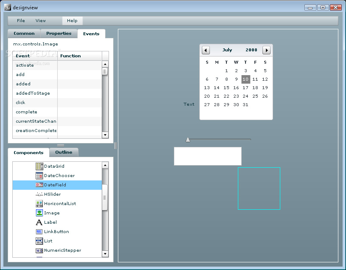This screenshot has height=270, width=346.
Task: Click the vertical panel divider grip
Action: coord(116,146)
